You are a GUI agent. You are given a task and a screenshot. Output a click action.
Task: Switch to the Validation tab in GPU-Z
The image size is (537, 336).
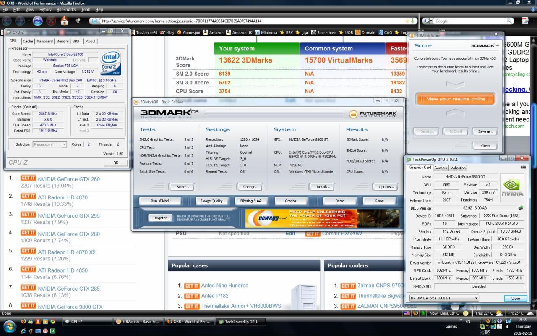click(458, 168)
